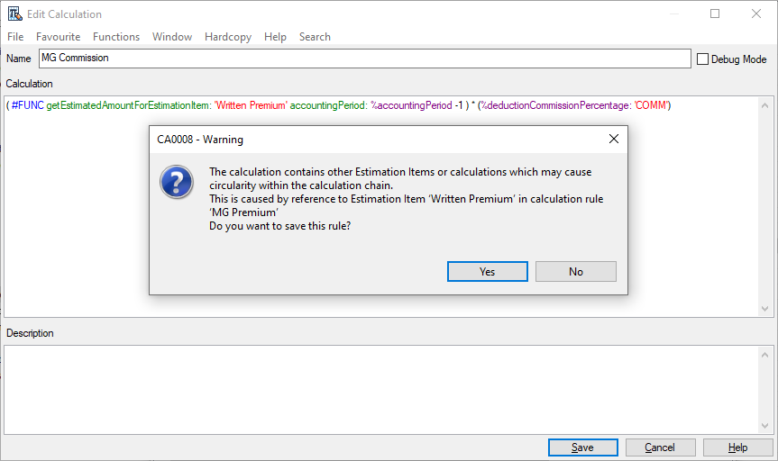Confirm saving the rule with Yes
Screen dimensions: 778x461
pos(487,271)
